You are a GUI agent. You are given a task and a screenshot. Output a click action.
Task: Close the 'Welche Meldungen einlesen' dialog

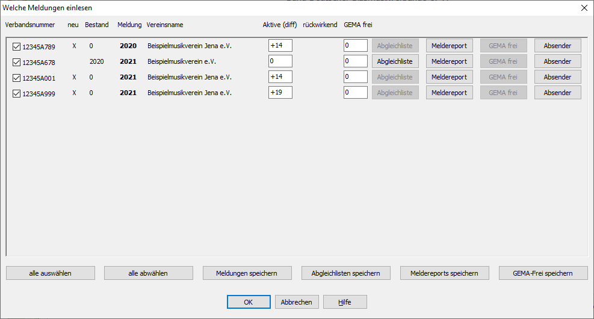pos(584,8)
